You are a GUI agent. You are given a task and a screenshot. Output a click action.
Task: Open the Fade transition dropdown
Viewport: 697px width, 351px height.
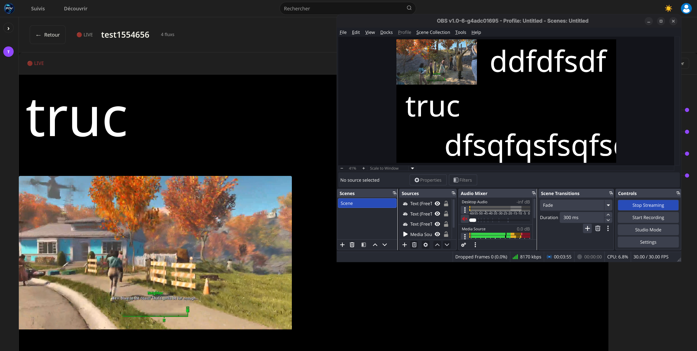[576, 205]
